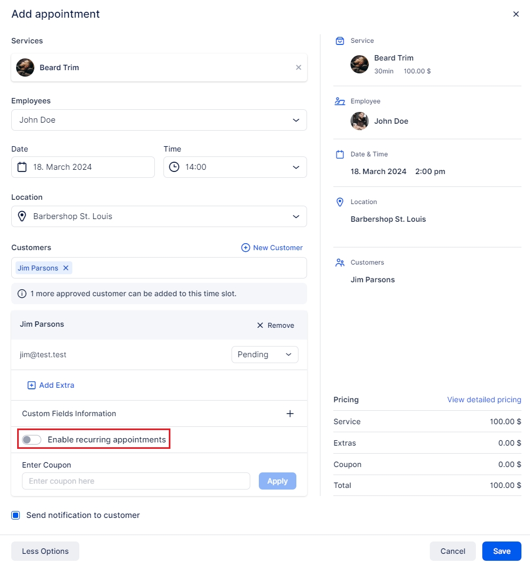Open the Employees dropdown showing John Doe
Screen dimensions: 530x564
[x=159, y=120]
